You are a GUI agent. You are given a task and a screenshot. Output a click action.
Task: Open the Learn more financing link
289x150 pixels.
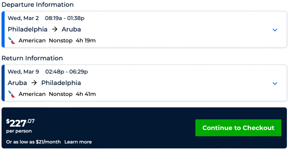(78, 142)
